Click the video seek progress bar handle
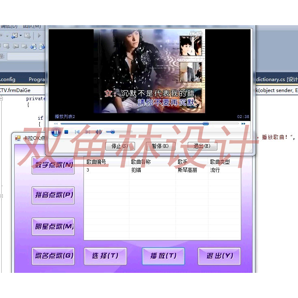 [x=206, y=124]
